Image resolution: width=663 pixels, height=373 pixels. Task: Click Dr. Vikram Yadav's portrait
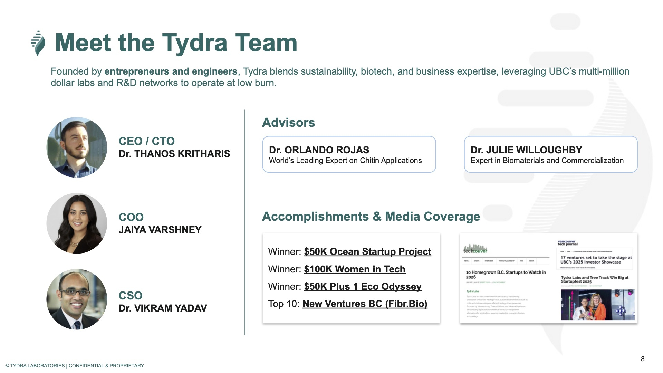point(77,299)
